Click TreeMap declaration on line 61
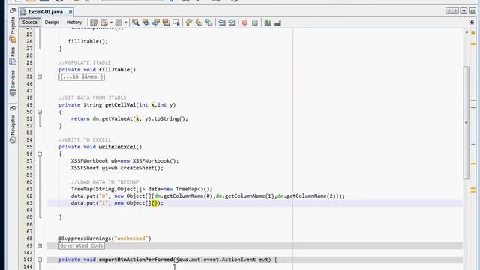The image size is (480, 270). tap(142, 189)
